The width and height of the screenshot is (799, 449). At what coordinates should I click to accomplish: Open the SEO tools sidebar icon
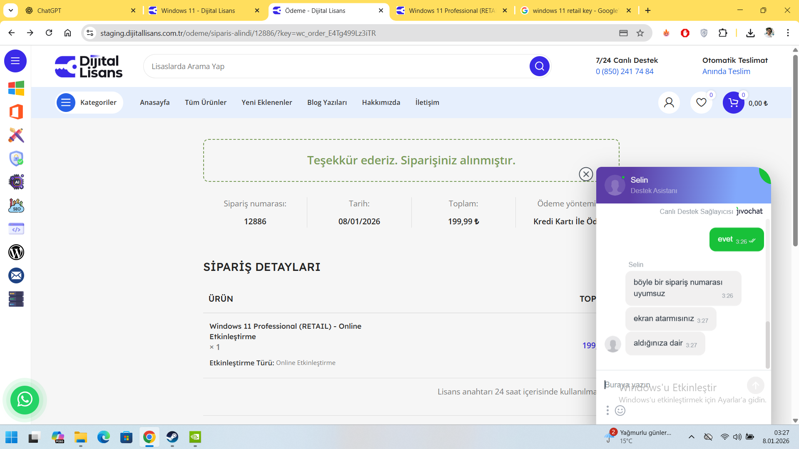pos(16,206)
